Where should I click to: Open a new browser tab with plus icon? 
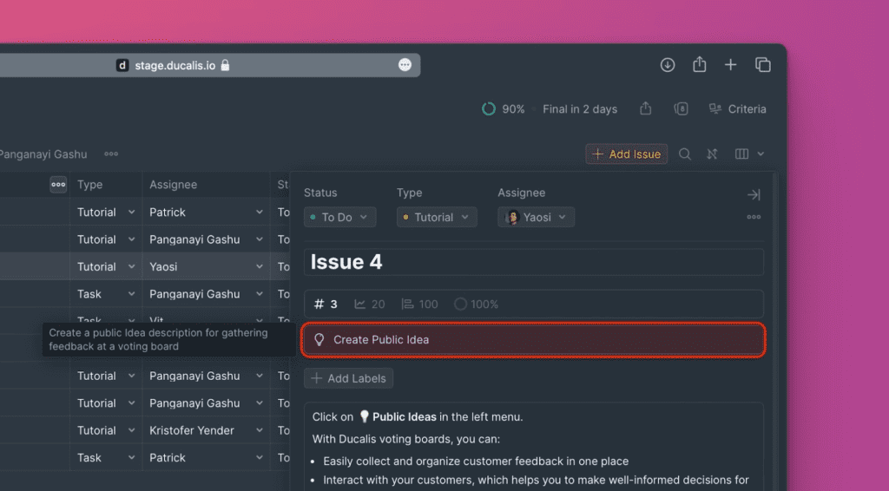pos(731,65)
